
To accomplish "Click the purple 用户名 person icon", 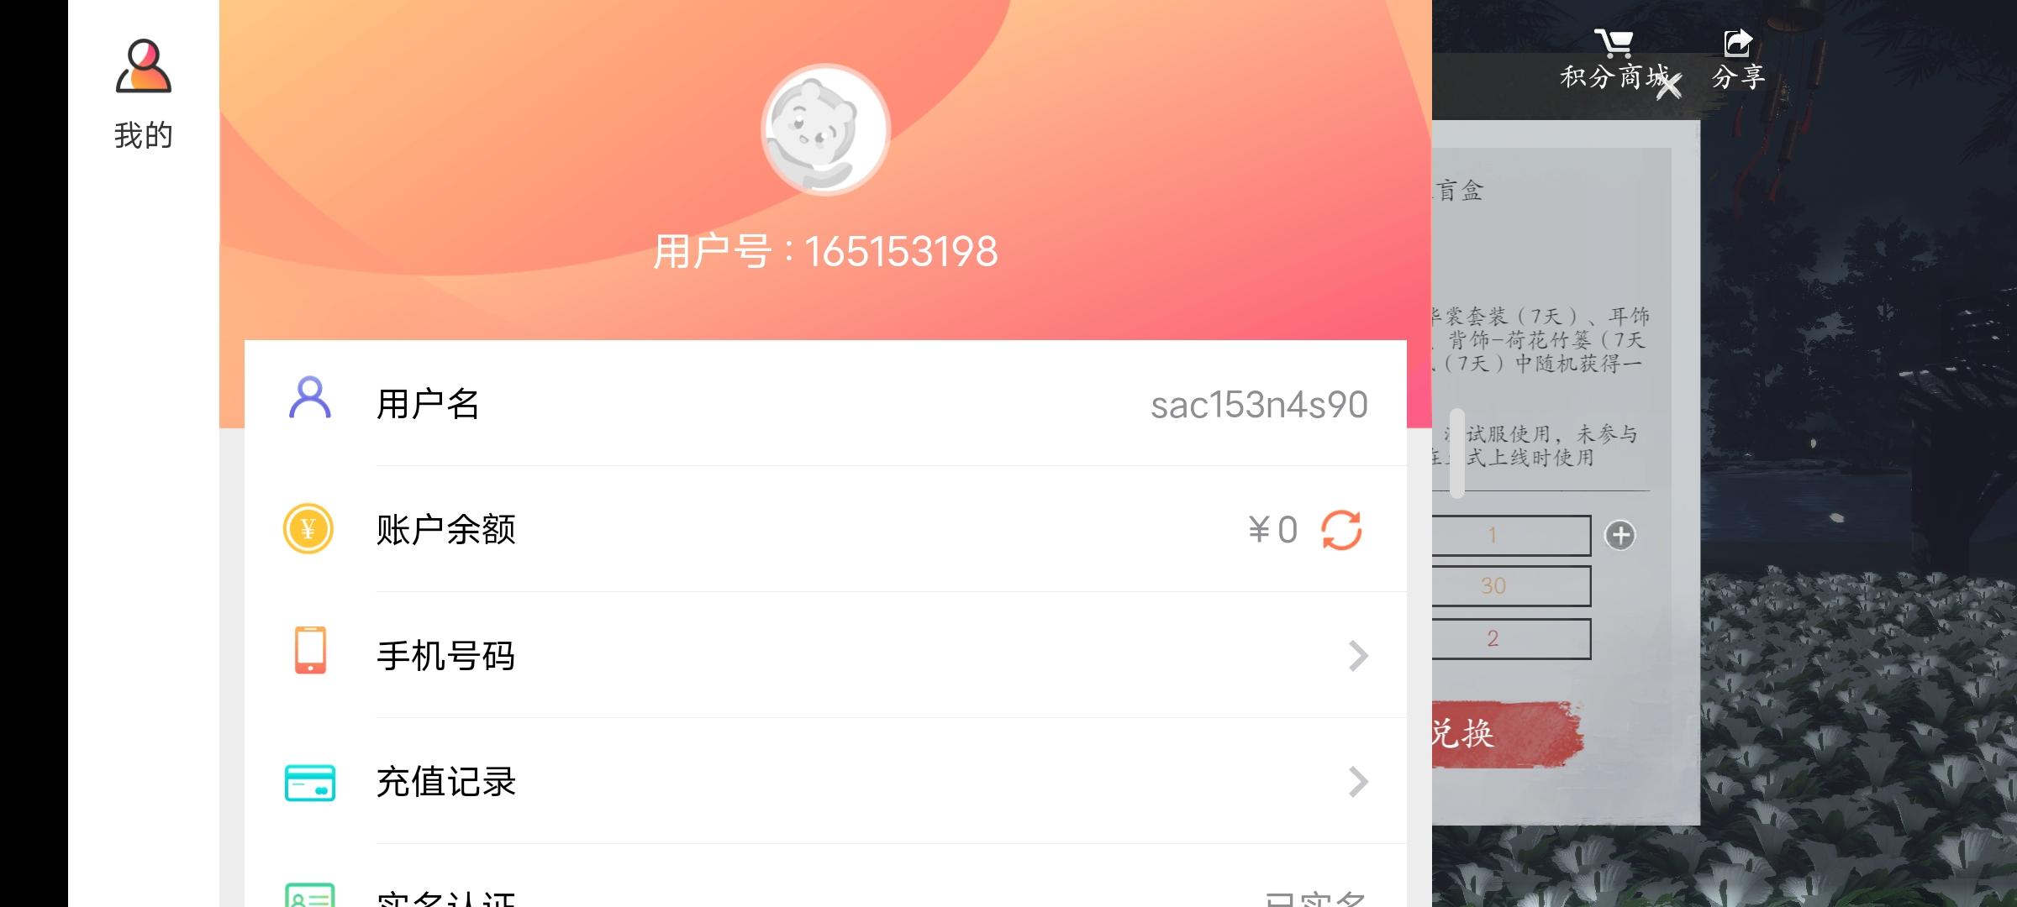I will tap(310, 398).
